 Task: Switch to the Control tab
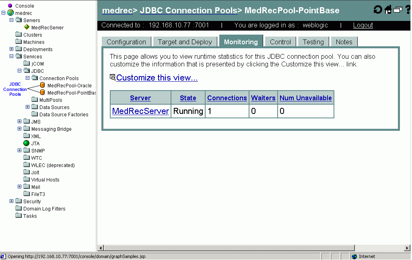tap(280, 42)
